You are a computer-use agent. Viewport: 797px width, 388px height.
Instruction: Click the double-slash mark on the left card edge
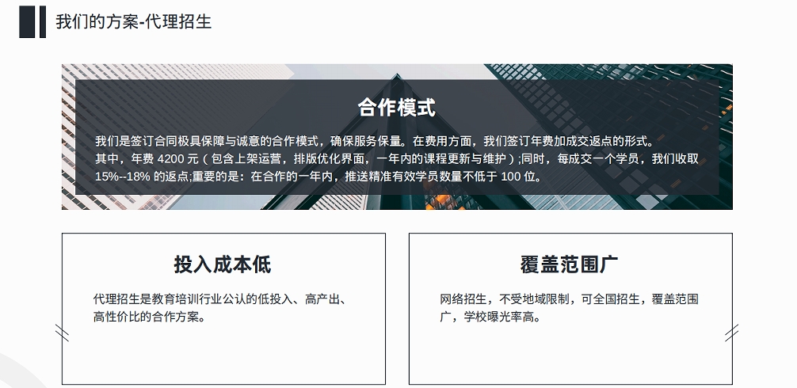[x=62, y=332]
